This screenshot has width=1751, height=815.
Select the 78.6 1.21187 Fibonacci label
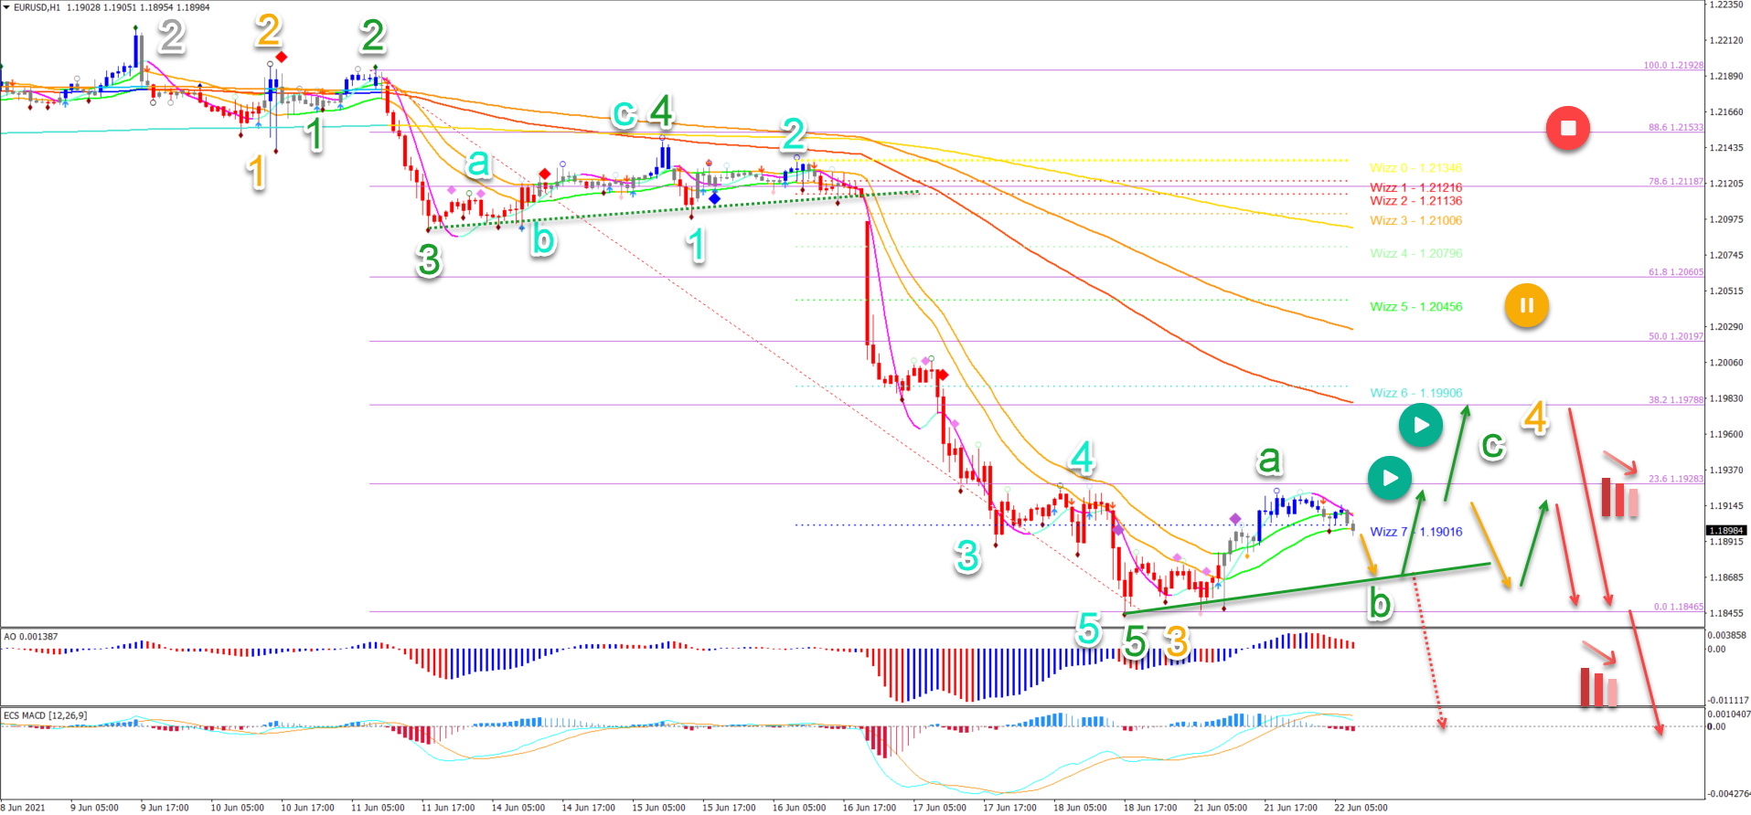point(1676,182)
